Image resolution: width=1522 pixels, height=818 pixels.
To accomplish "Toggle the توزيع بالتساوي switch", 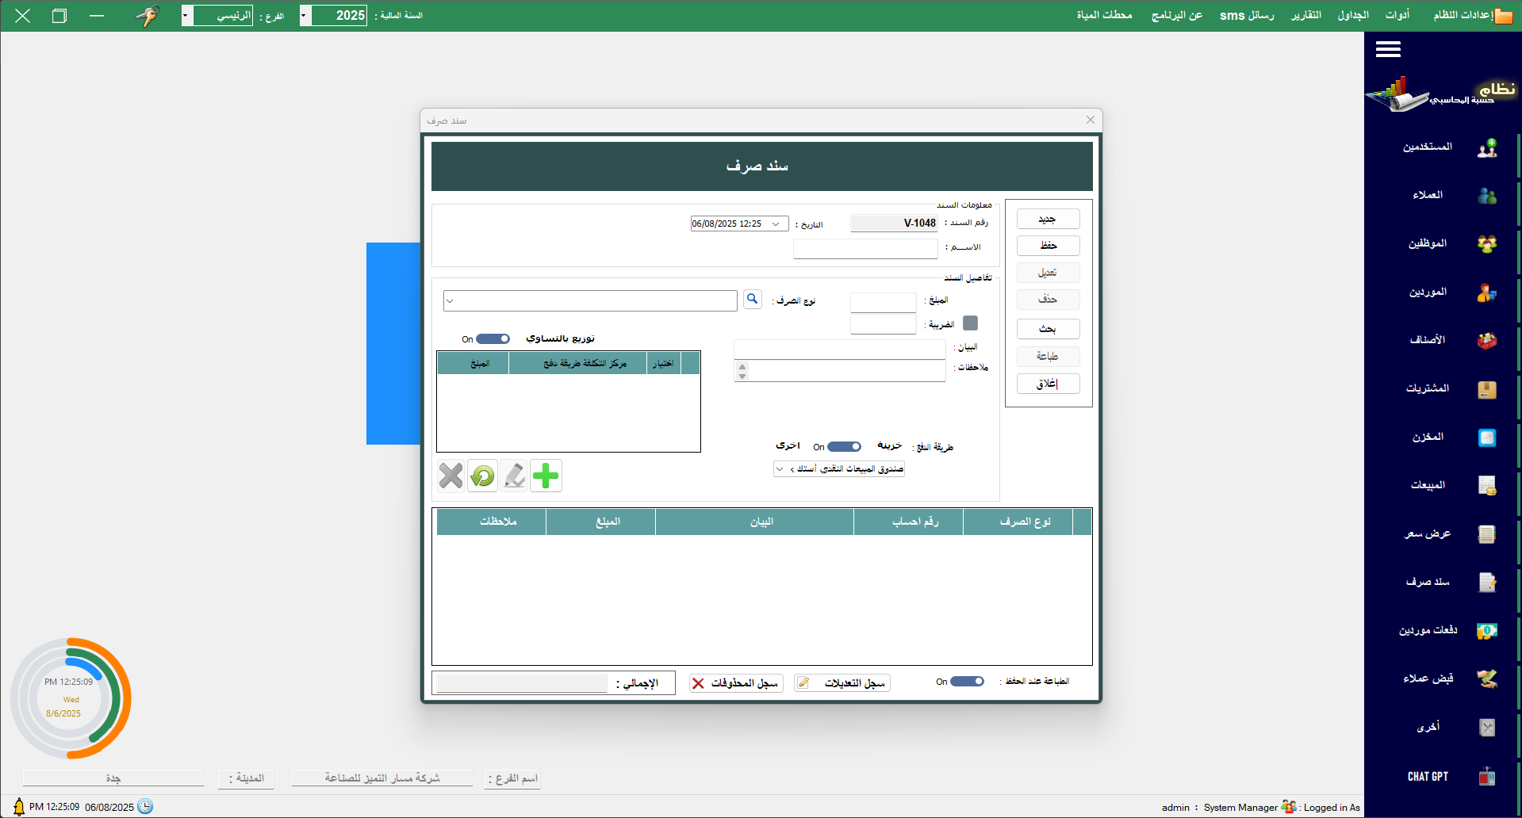I will pos(493,339).
